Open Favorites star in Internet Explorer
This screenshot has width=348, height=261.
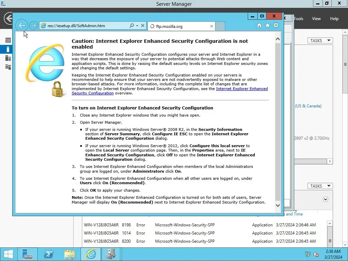[268, 25]
